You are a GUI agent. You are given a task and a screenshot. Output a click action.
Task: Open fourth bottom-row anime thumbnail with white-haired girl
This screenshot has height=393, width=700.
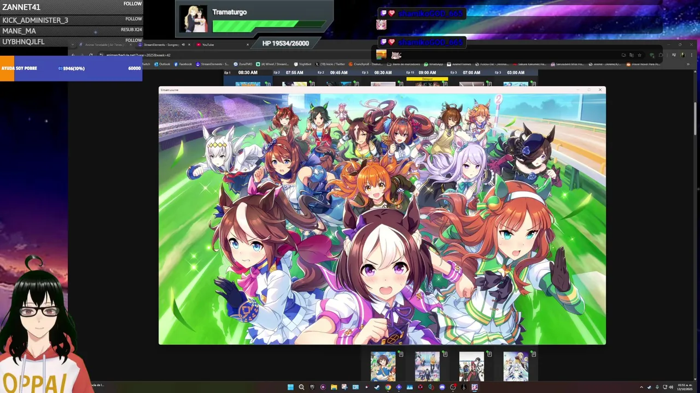tap(516, 366)
